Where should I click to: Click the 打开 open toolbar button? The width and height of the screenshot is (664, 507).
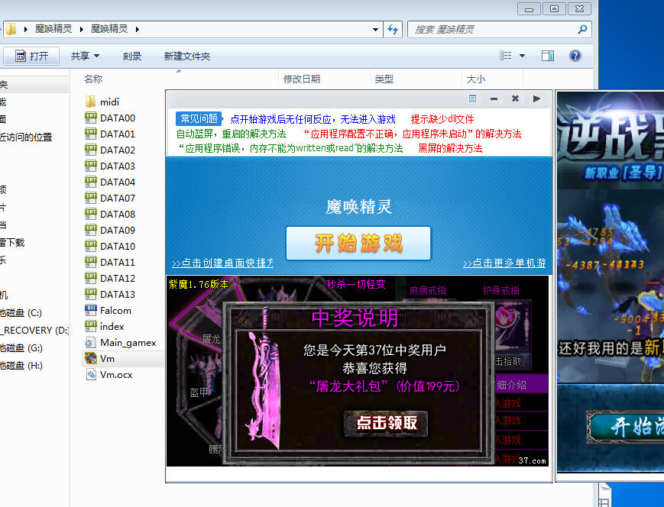click(31, 56)
